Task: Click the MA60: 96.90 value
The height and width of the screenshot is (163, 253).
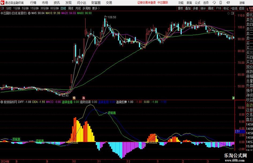Action: (x=84, y=13)
